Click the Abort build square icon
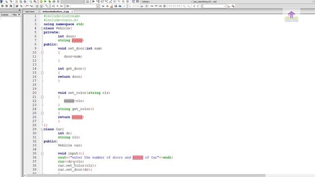 (x=58, y=1)
